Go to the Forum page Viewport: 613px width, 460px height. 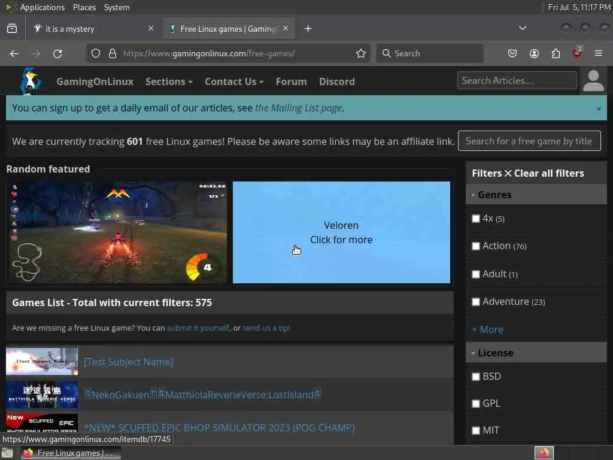pyautogui.click(x=292, y=81)
